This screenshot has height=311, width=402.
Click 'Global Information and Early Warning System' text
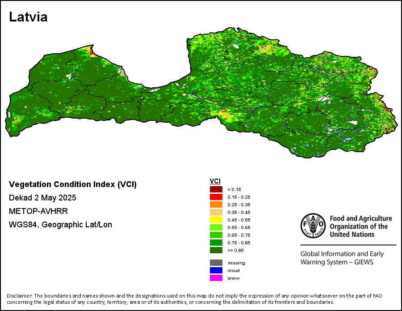[x=342, y=258]
